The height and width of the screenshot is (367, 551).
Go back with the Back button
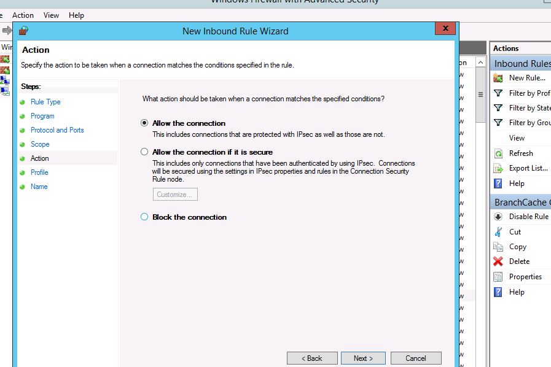pos(312,358)
